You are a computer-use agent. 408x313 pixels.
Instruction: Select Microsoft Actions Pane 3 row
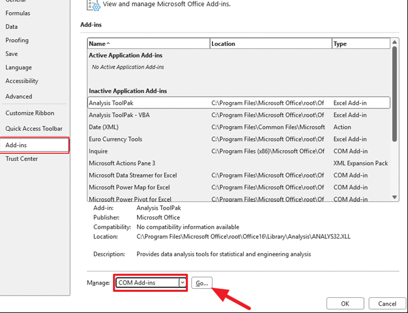[239, 163]
